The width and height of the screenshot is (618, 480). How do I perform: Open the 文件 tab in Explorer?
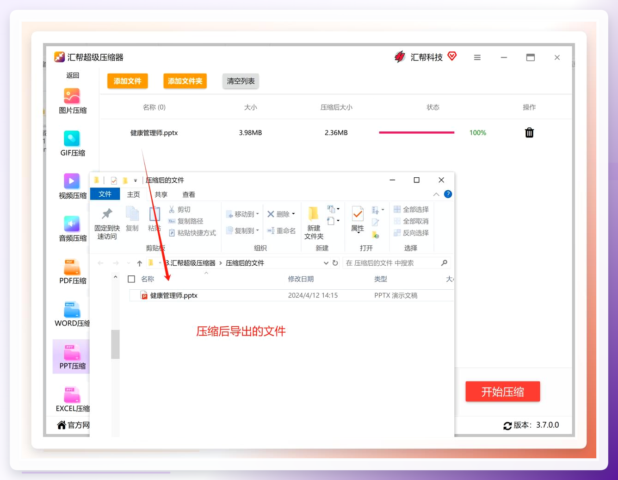point(105,194)
